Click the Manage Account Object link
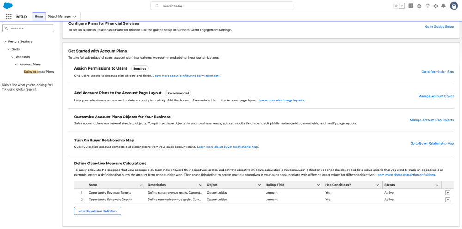 (x=436, y=96)
